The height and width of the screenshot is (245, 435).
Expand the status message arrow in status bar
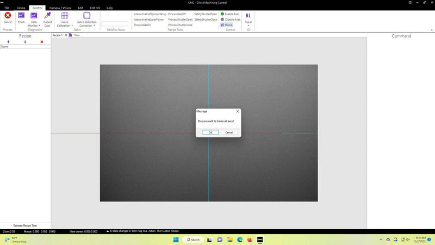108,231
